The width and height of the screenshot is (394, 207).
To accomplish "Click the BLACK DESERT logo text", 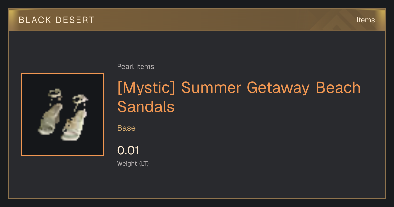I will coord(56,20).
